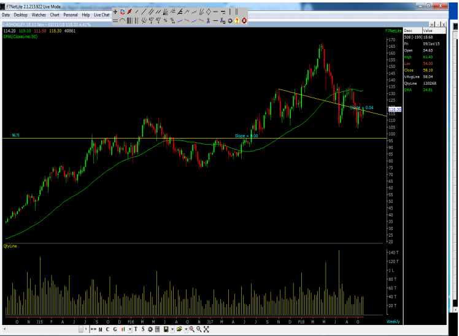The height and width of the screenshot is (336, 459).
Task: Click the red-blue circular refresh icon
Action: tap(122, 12)
